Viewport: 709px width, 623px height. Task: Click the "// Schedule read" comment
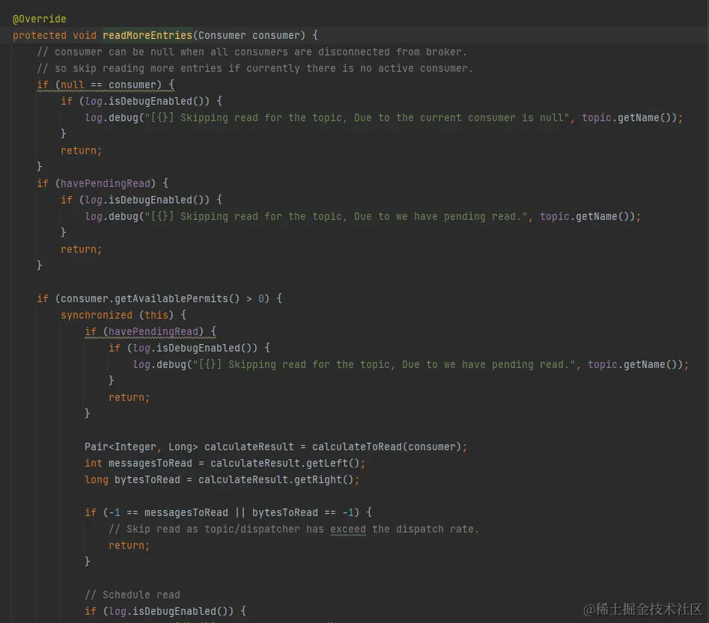click(133, 595)
